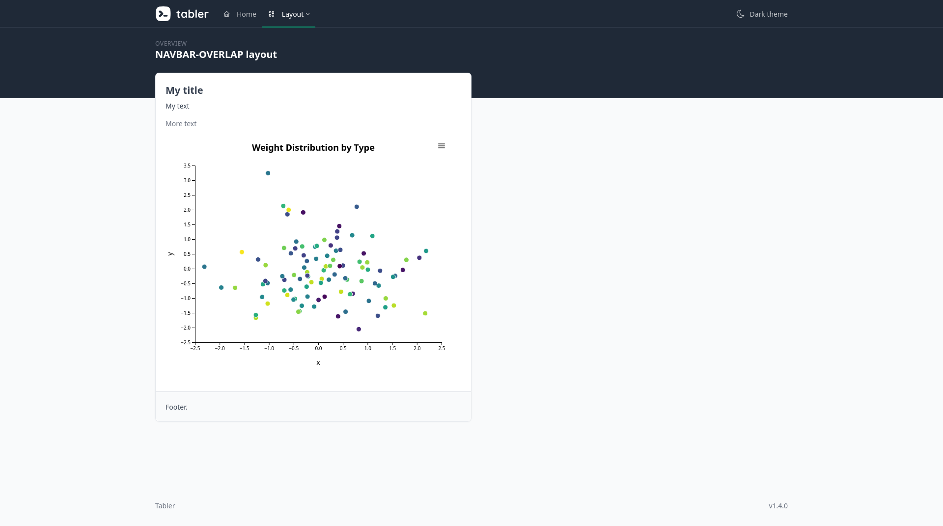Image resolution: width=943 pixels, height=526 pixels.
Task: Click the isolated yellow point near x -1.5
Action: [x=242, y=252]
